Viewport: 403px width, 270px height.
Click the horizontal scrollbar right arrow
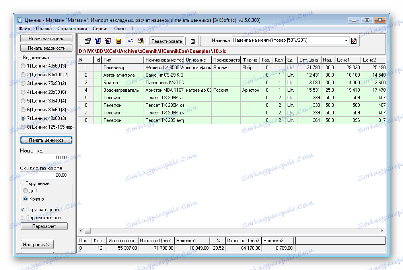click(x=382, y=231)
